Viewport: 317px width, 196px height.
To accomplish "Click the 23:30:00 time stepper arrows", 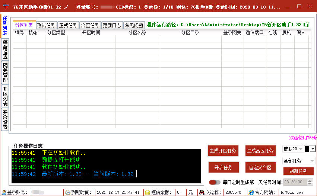I will (310, 182).
